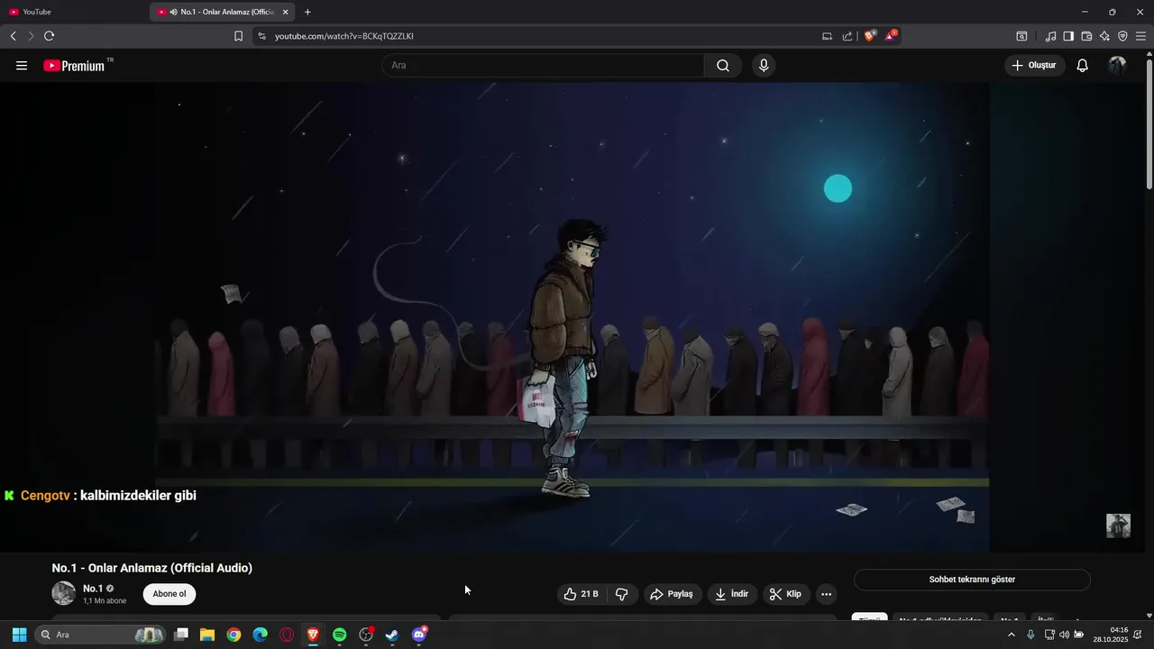Open Brave Wallet icon
Viewport: 1154px width, 649px height.
coord(1086,36)
